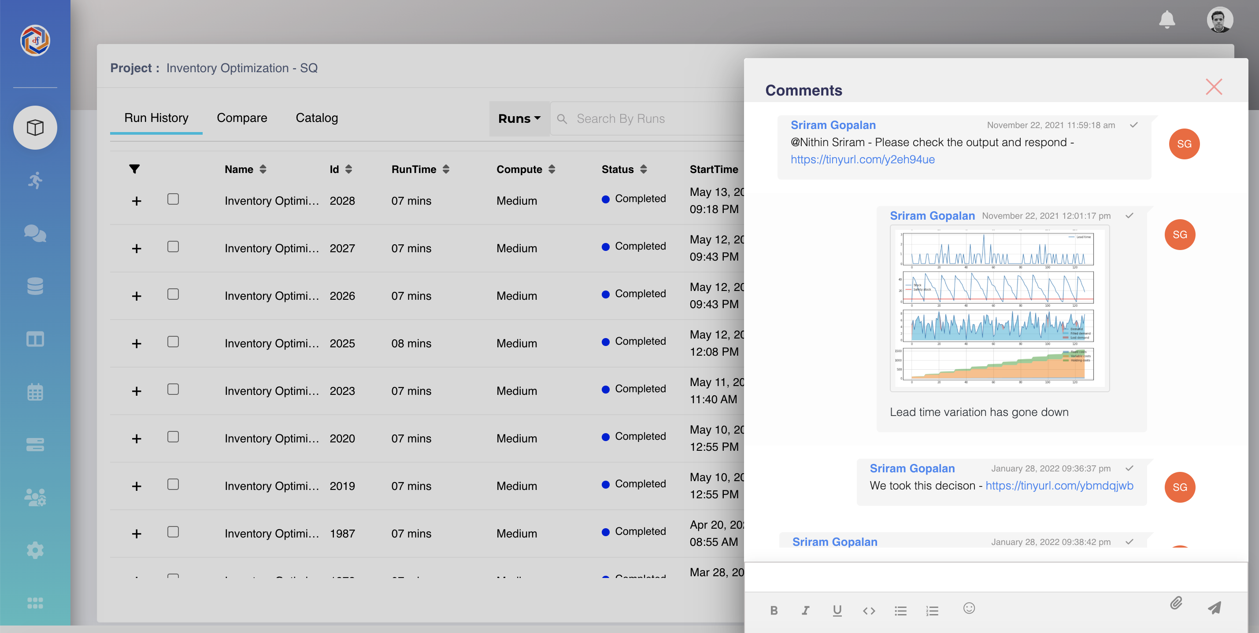The image size is (1259, 633).
Task: Toggle bold formatting in comment editor
Action: tap(774, 611)
